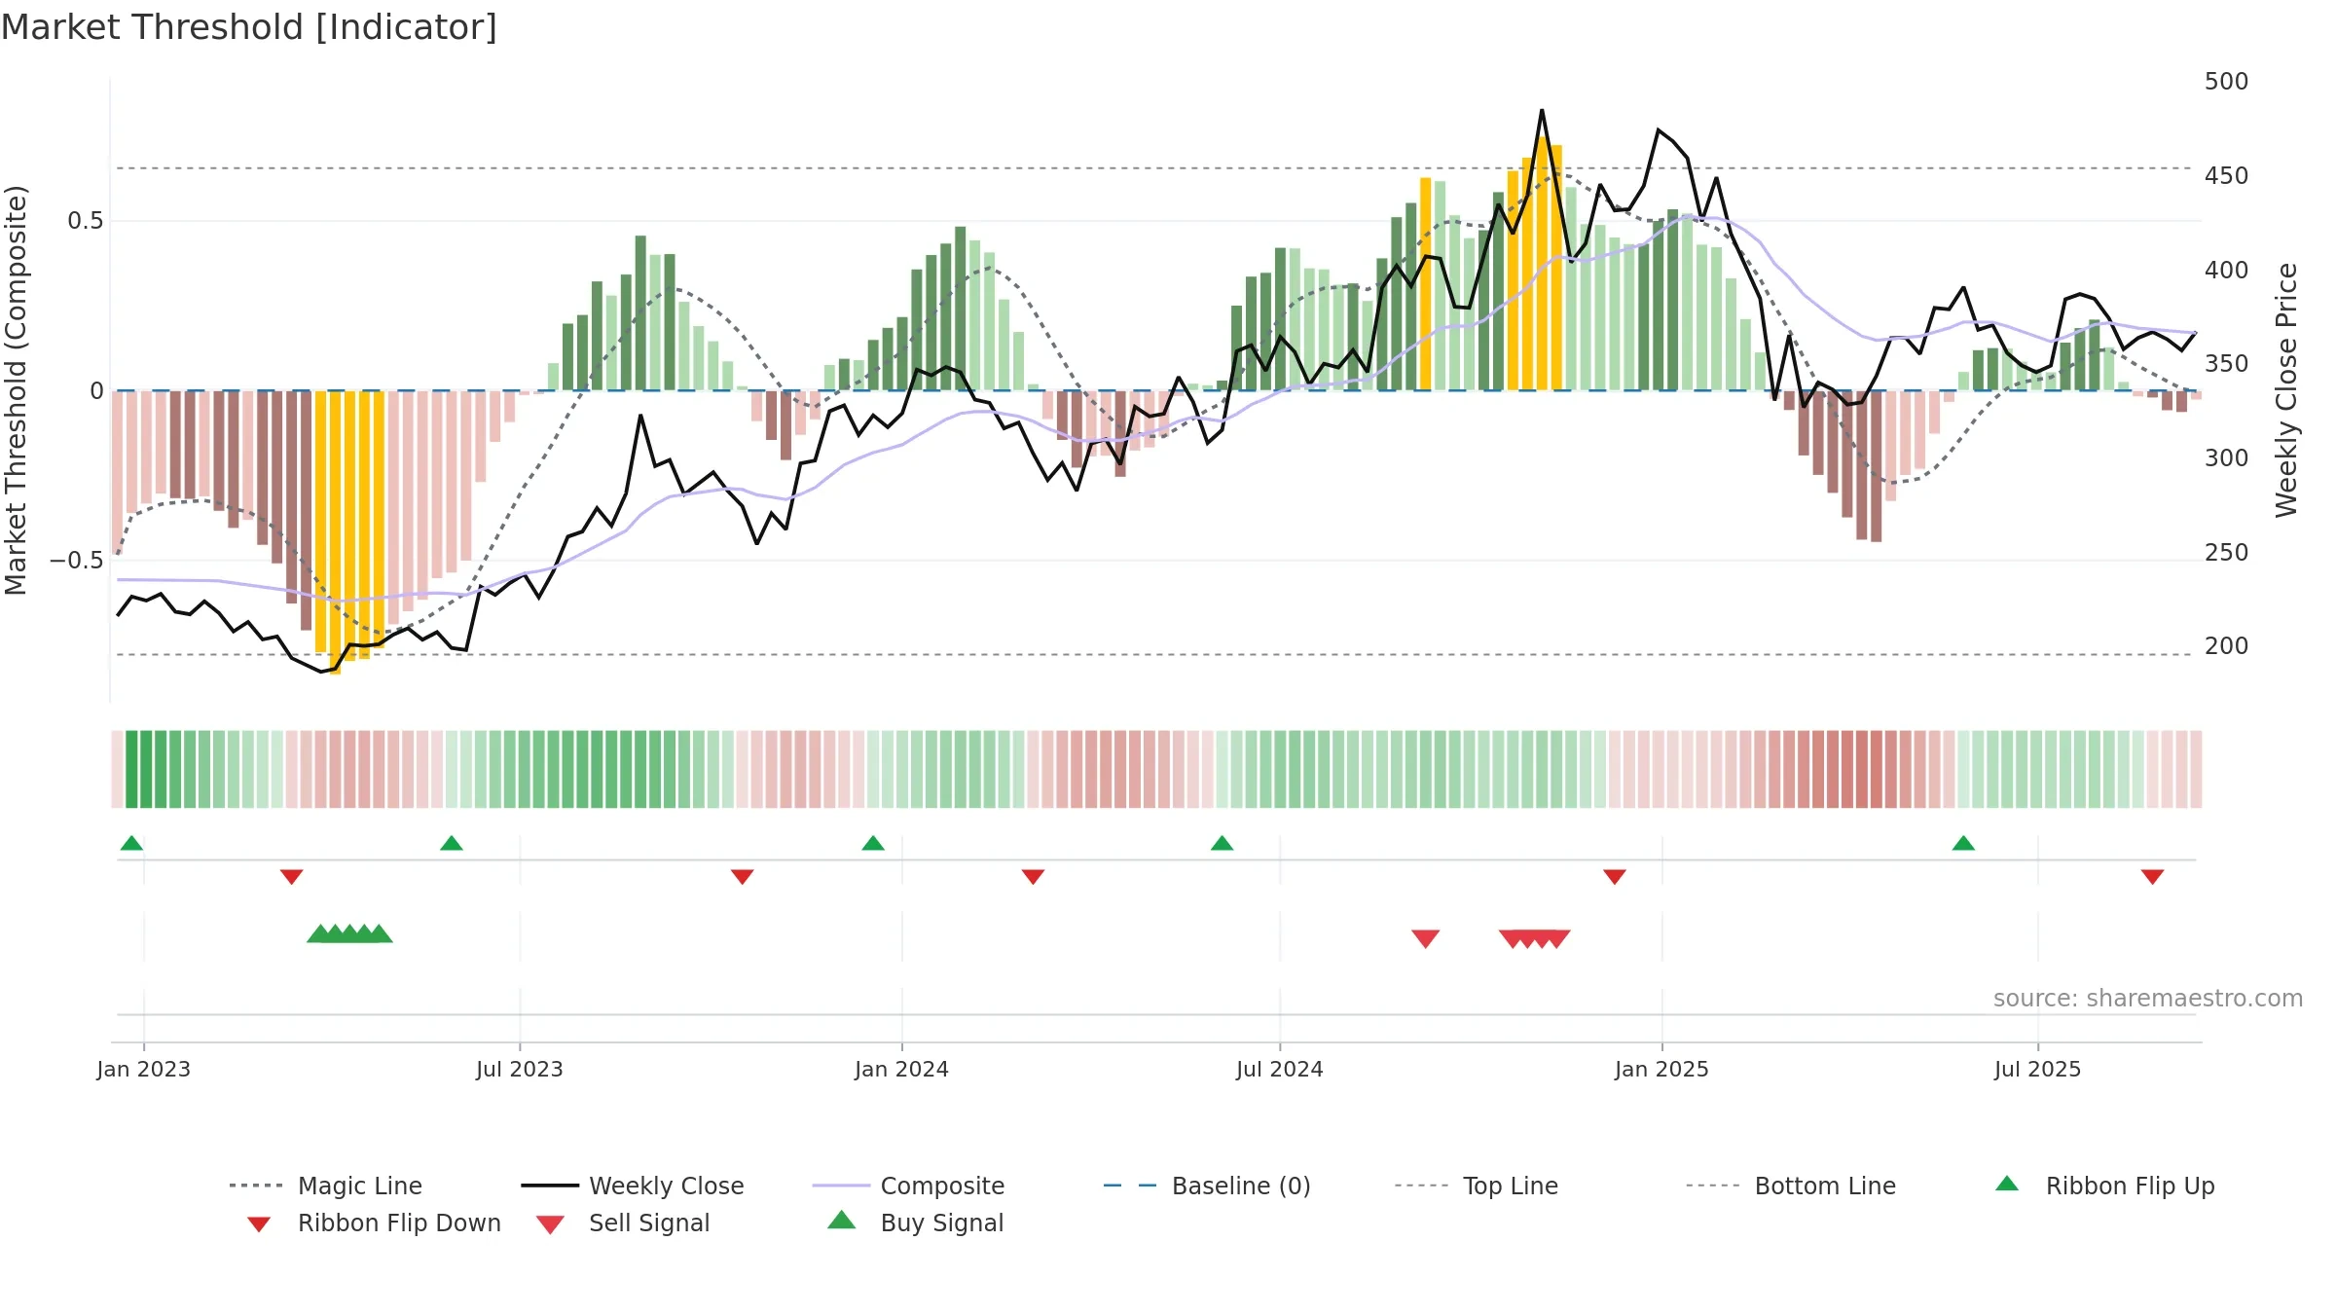Click the 450 price axis tick
Image resolution: width=2336 pixels, height=1314 pixels.
coord(2226,176)
